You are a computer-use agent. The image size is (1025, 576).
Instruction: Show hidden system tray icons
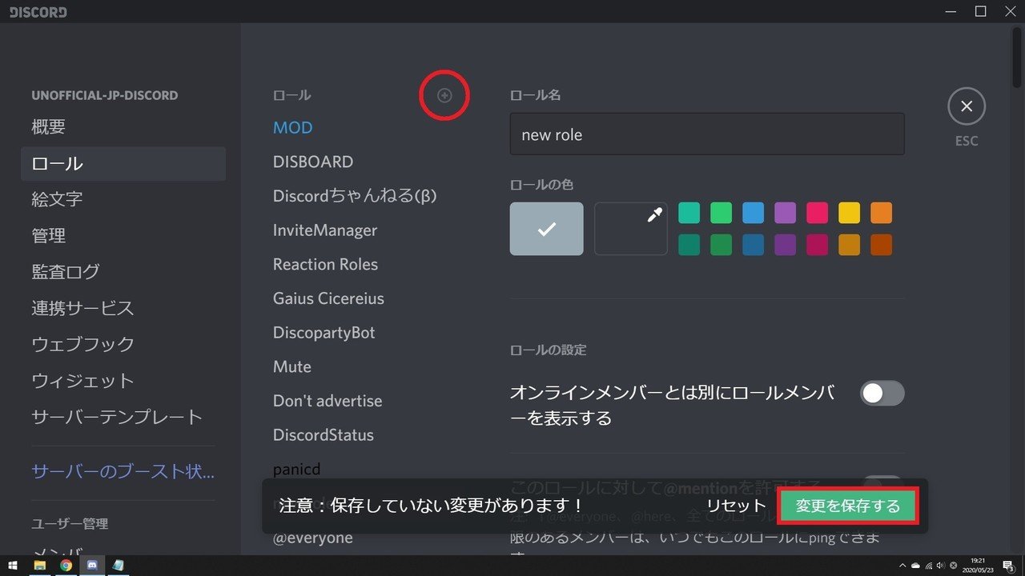coord(903,566)
